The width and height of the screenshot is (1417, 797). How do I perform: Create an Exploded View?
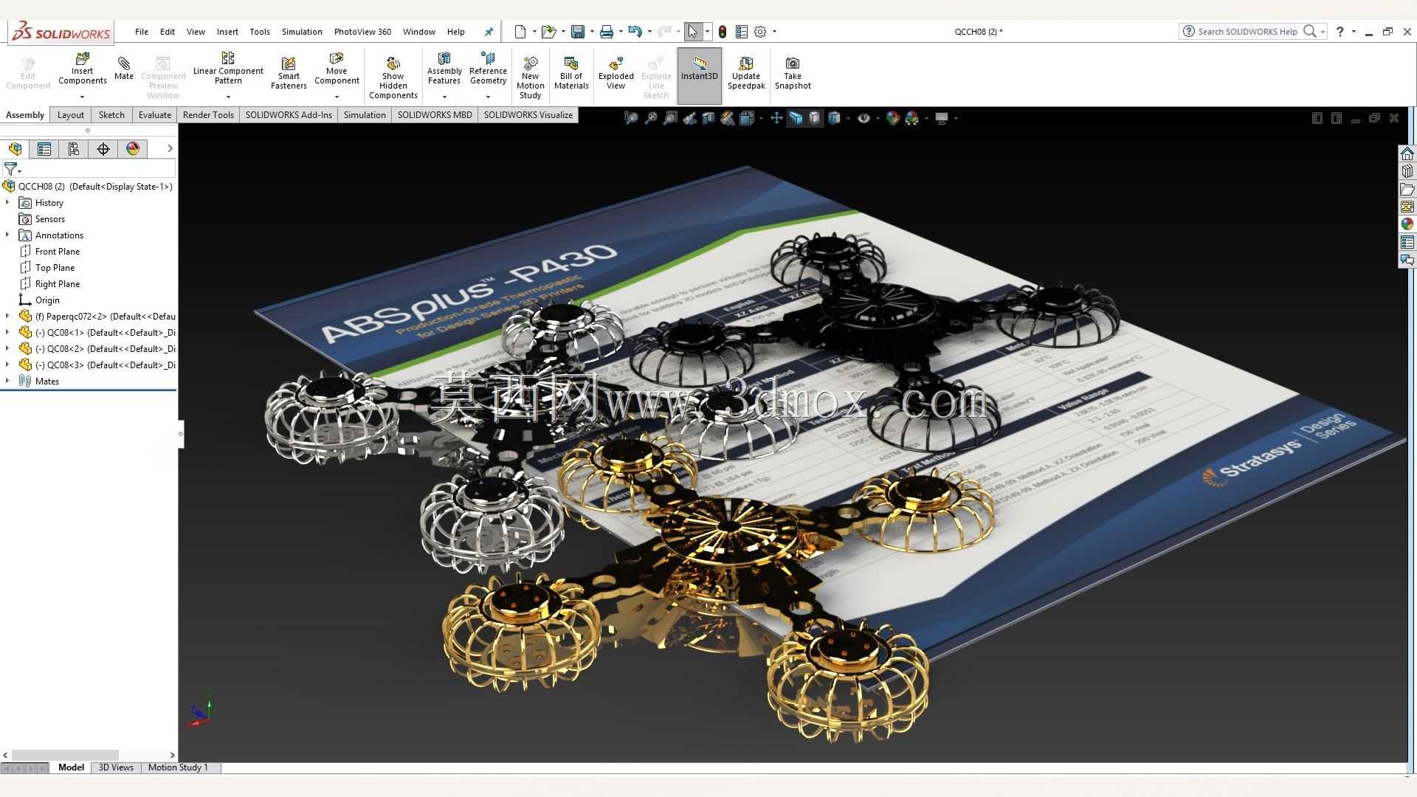[616, 73]
